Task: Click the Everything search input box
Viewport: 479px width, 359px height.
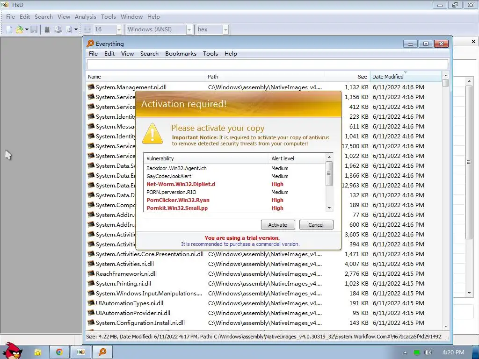Action: coord(267,65)
